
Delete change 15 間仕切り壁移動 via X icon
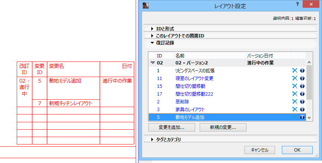point(295,86)
